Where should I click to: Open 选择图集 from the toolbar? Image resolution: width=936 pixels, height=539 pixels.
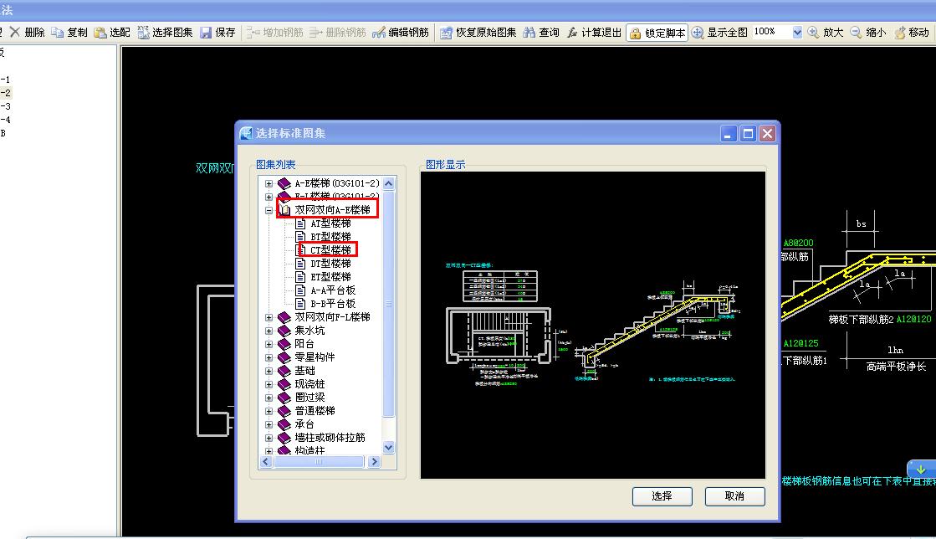pyautogui.click(x=166, y=33)
